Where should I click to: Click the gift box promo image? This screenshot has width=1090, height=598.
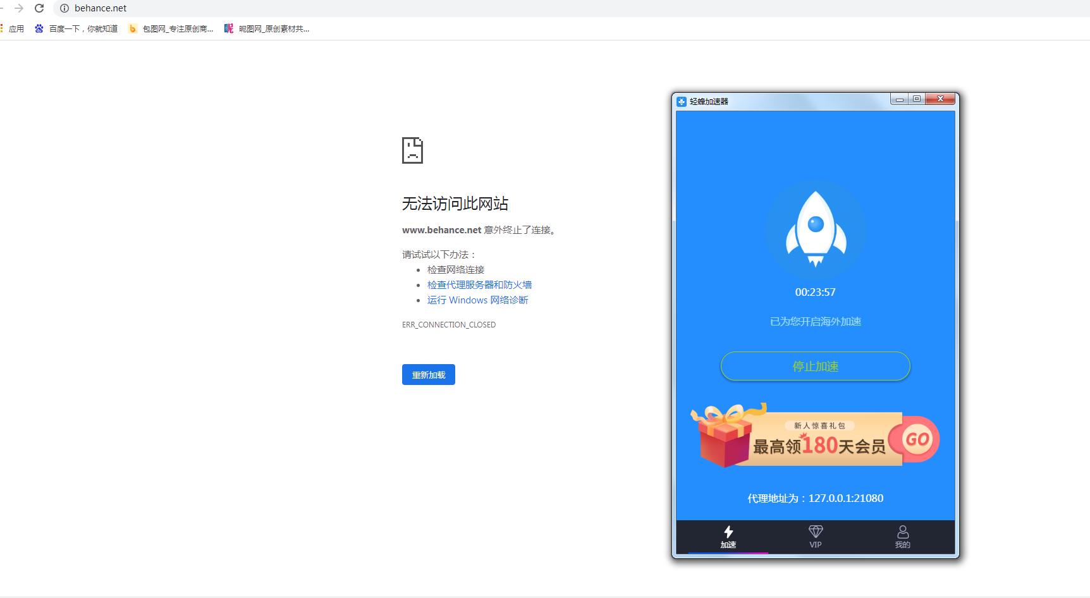coord(727,436)
